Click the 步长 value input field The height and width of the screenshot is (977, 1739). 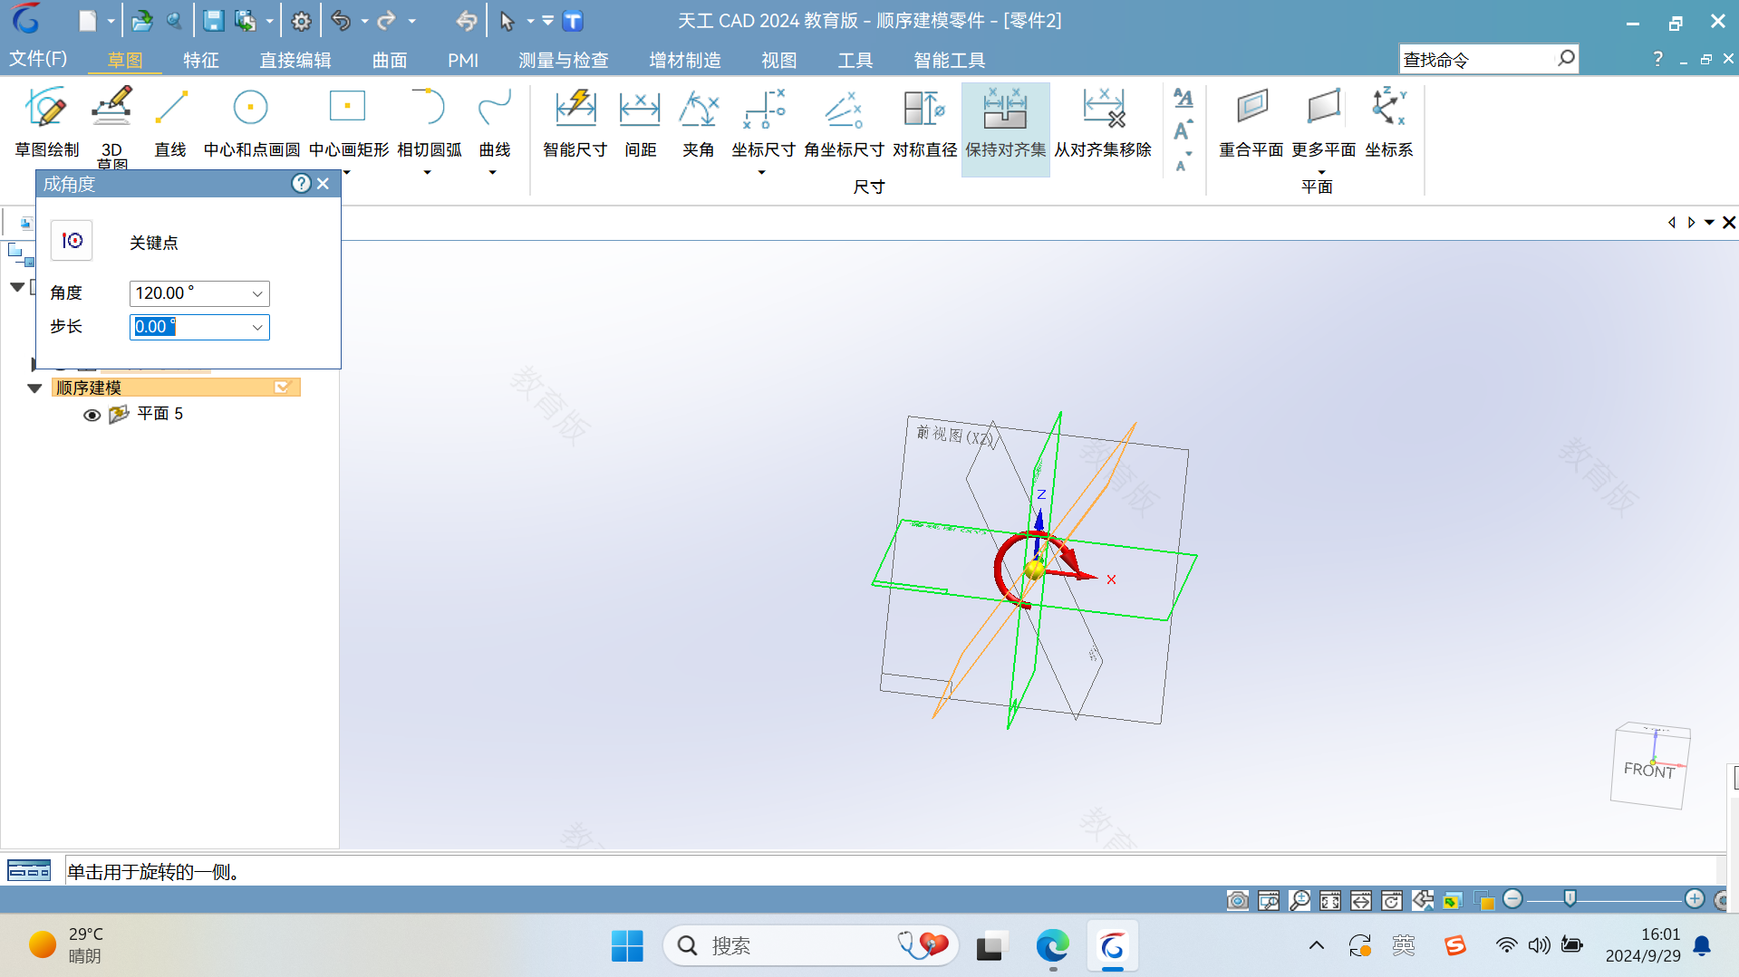pos(189,327)
